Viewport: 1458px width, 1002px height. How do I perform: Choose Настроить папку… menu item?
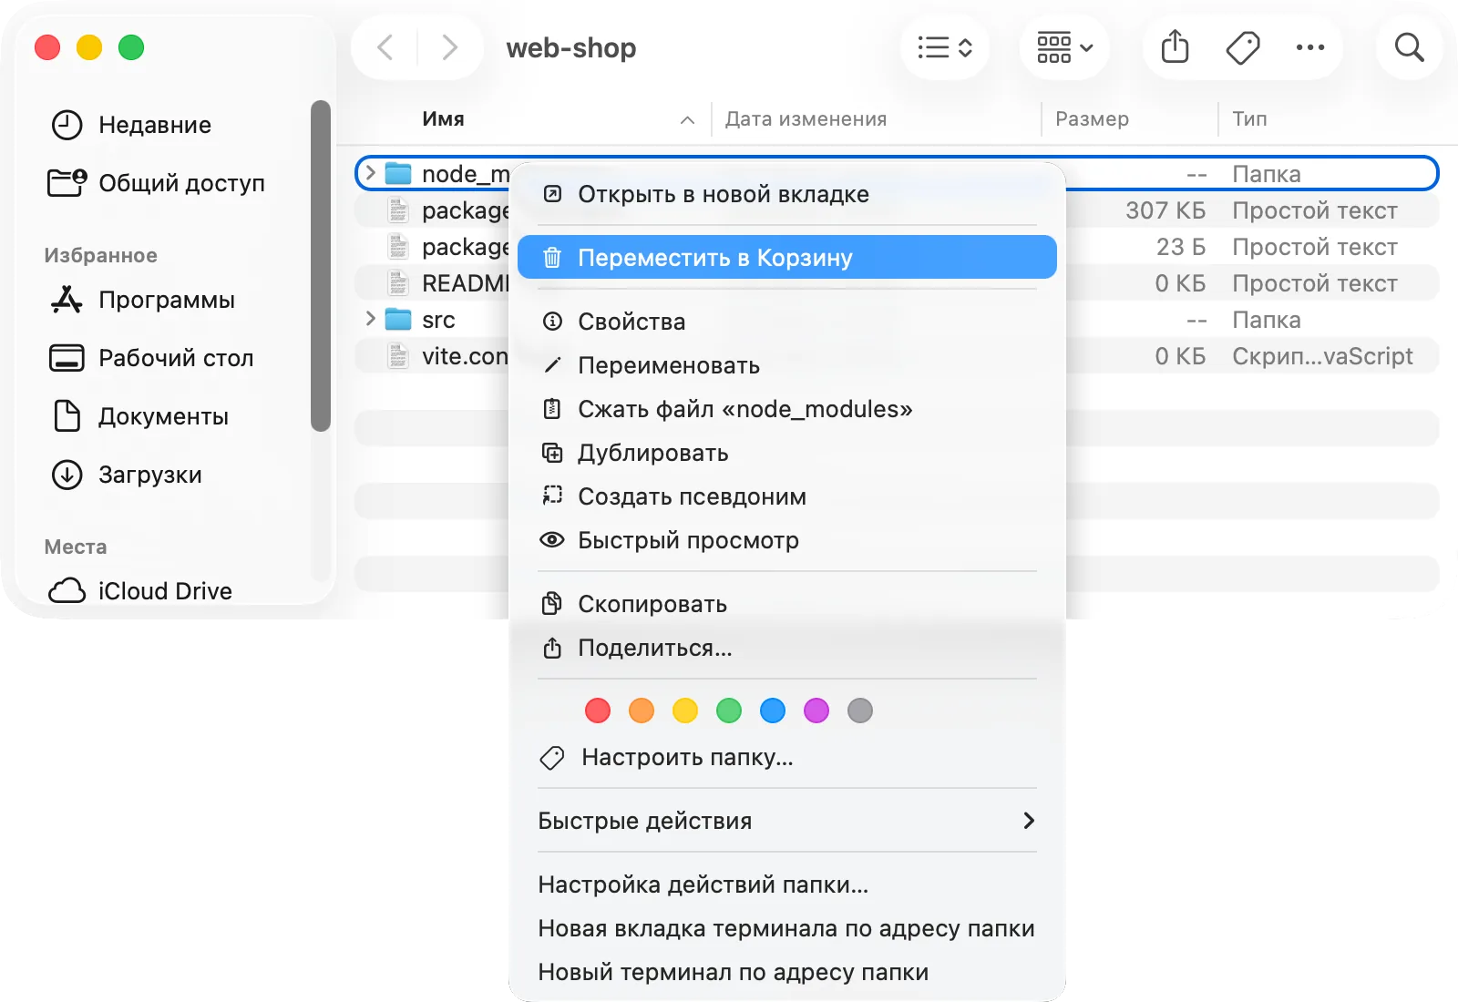pyautogui.click(x=787, y=757)
